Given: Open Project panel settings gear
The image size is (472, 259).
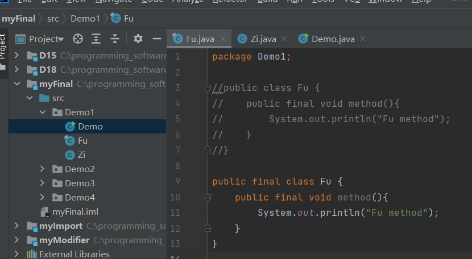Looking at the screenshot, I should (138, 39).
